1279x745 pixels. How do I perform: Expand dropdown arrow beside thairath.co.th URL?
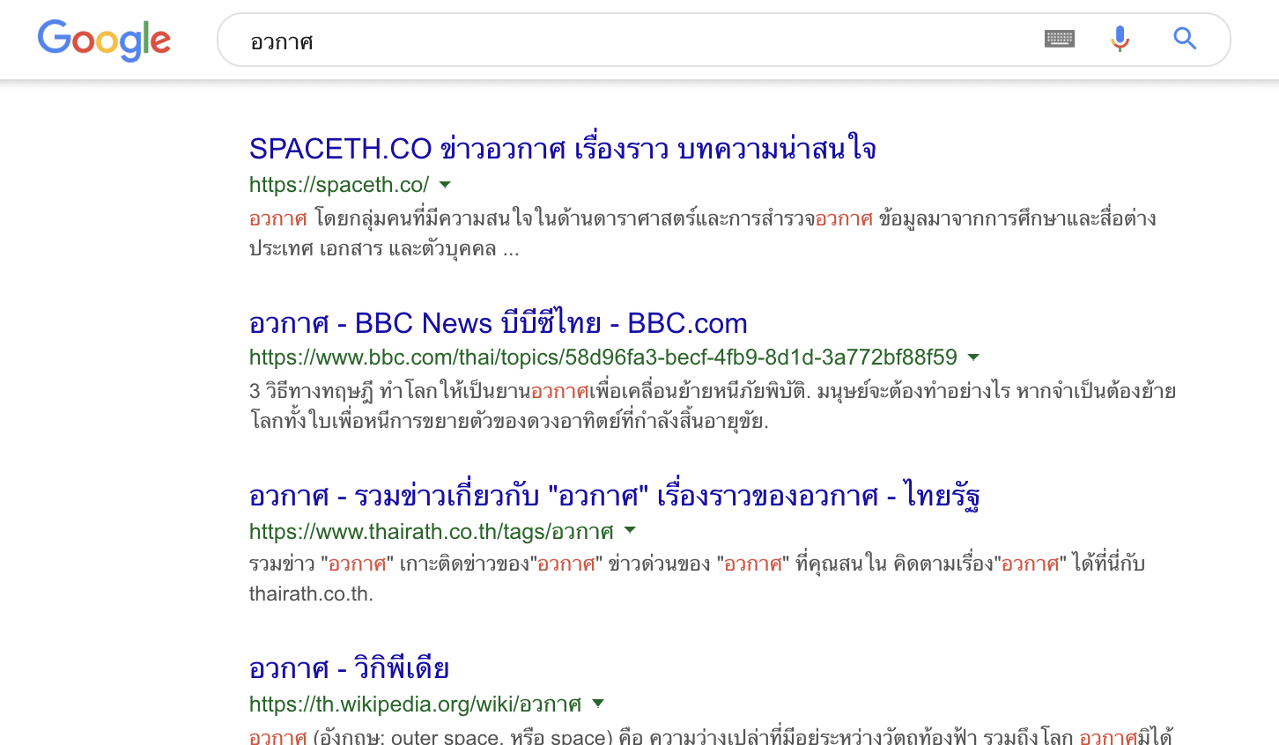click(x=630, y=531)
